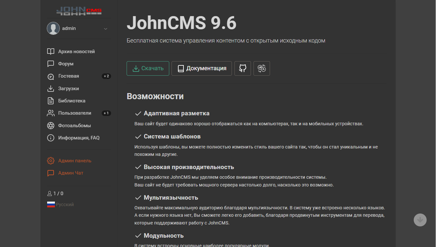Click the Мультиязычность feature title
Image resolution: width=436 pixels, height=247 pixels.
point(171,198)
